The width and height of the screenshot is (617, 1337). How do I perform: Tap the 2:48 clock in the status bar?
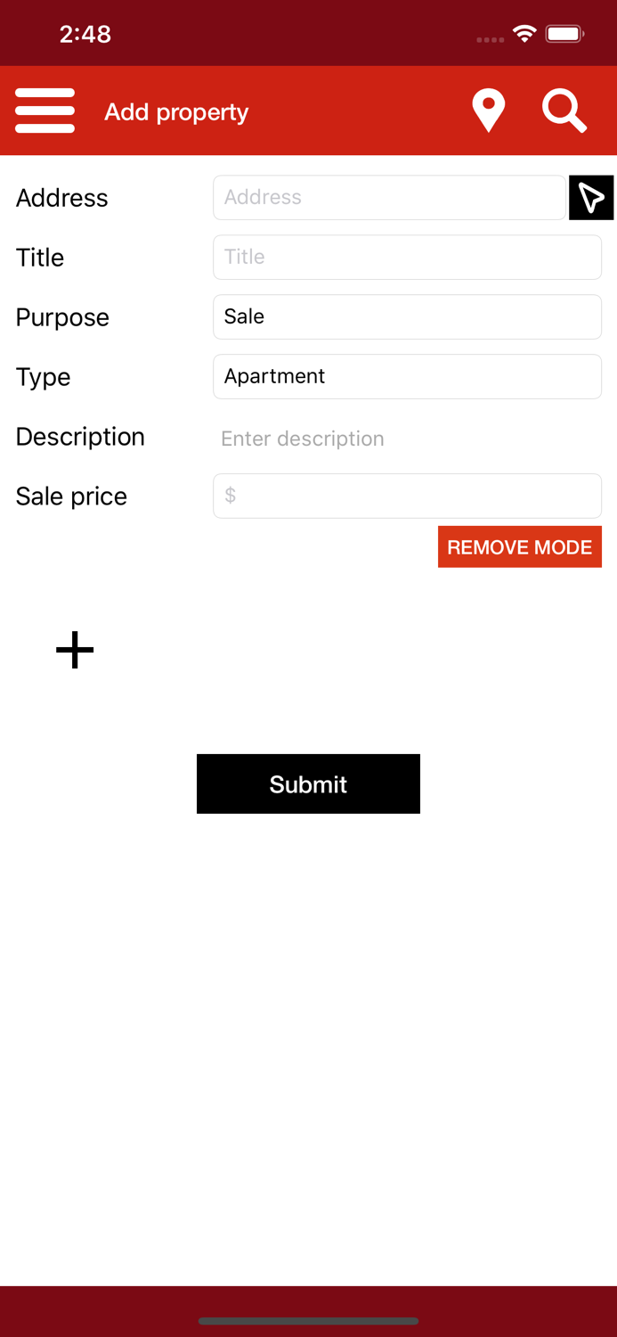click(85, 33)
